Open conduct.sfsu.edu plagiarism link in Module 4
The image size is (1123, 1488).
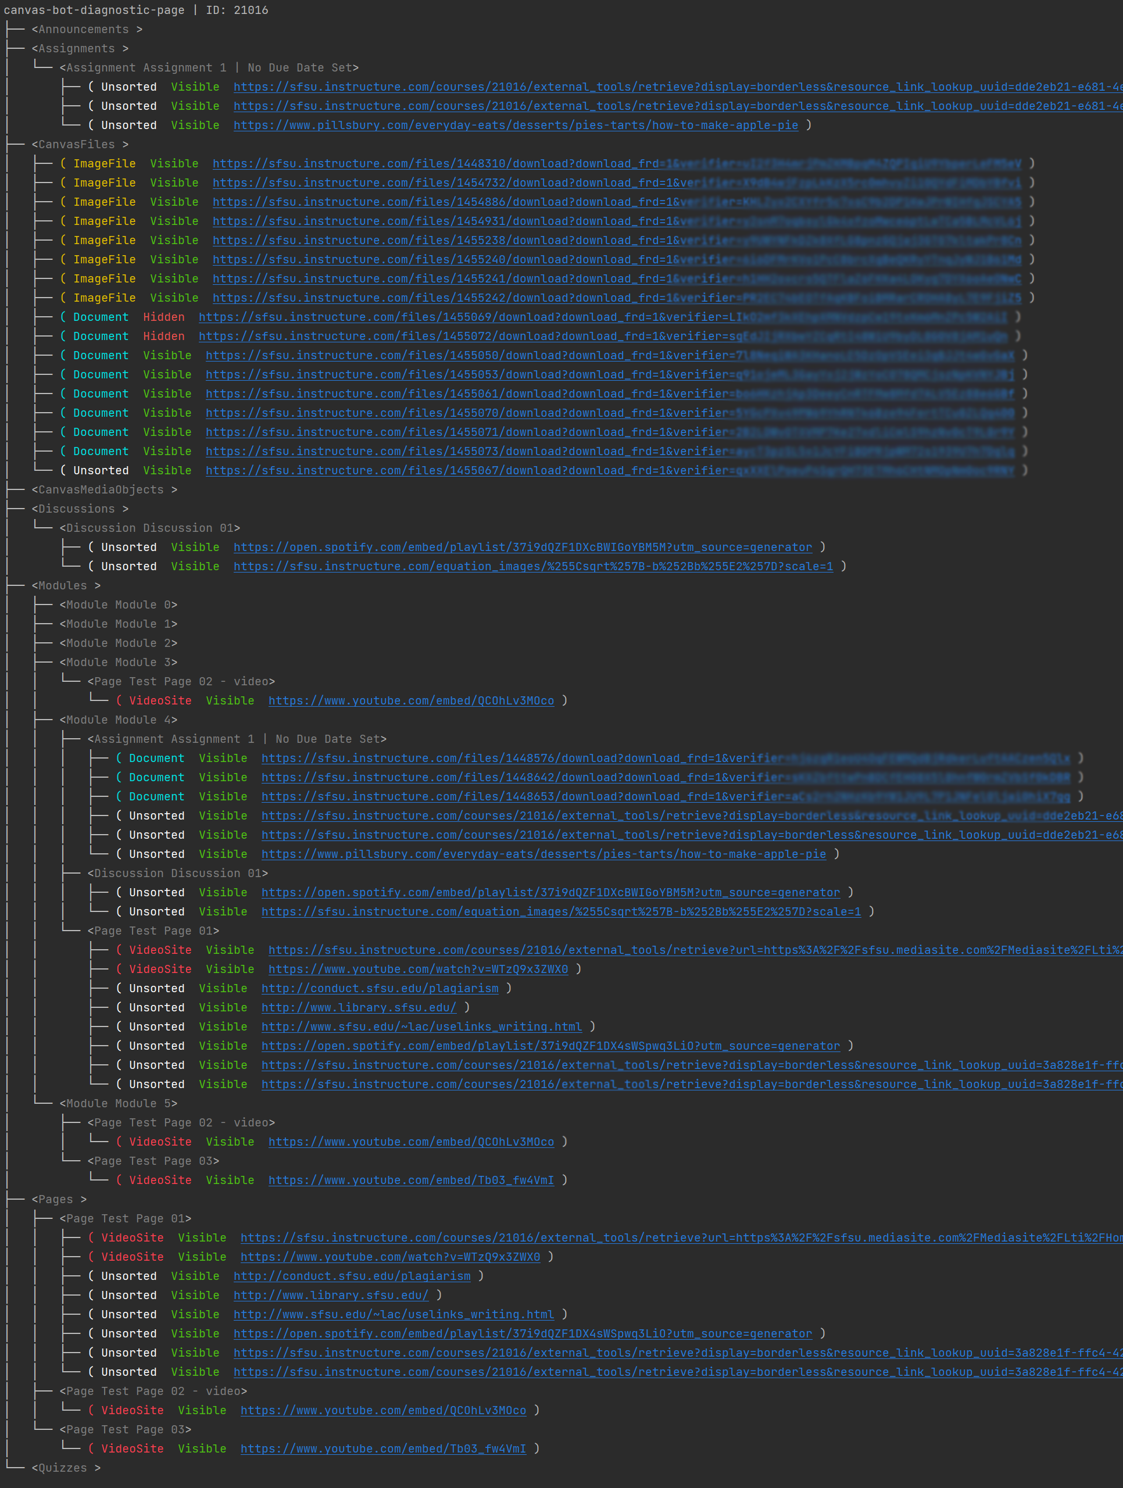coord(380,988)
